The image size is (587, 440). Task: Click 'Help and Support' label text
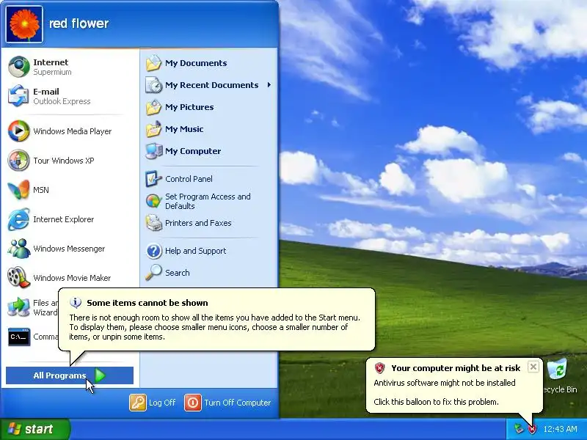tap(195, 251)
